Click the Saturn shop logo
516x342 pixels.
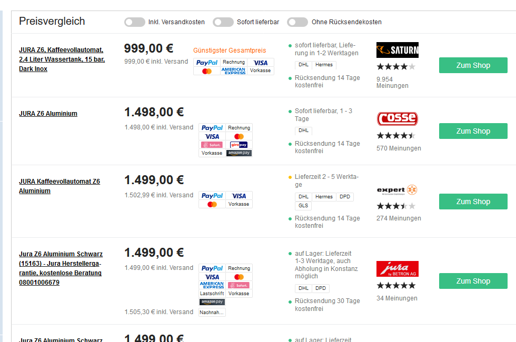click(397, 50)
